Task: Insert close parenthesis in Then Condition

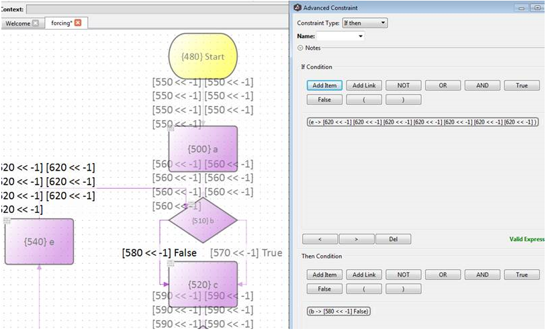Action: point(403,289)
